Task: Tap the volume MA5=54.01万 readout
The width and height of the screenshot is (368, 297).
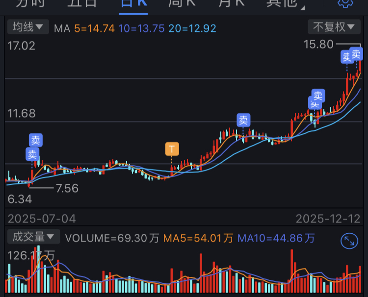Action: coord(198,238)
